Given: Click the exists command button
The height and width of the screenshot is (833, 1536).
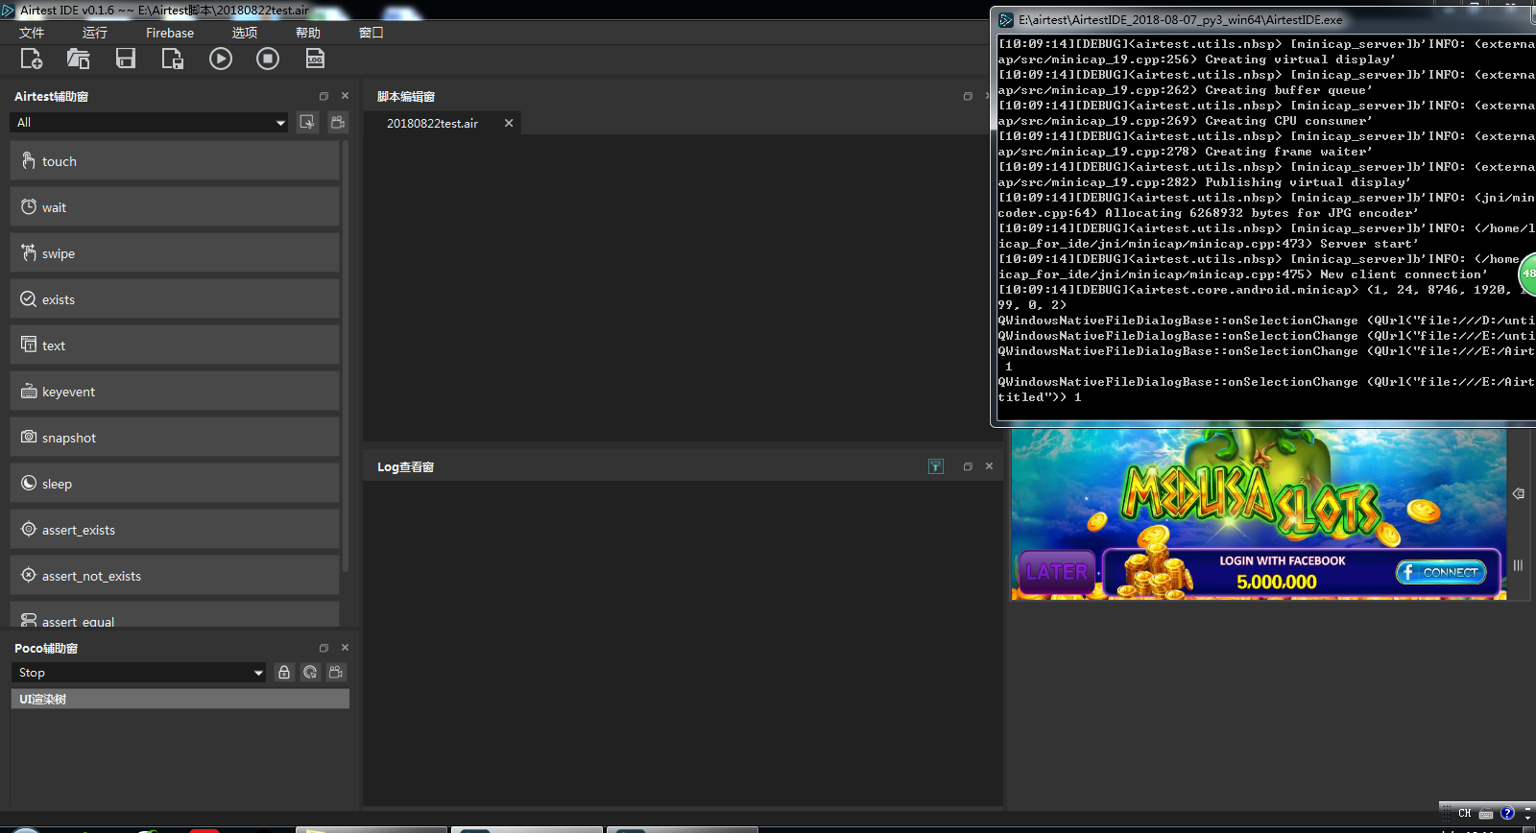Looking at the screenshot, I should (175, 299).
